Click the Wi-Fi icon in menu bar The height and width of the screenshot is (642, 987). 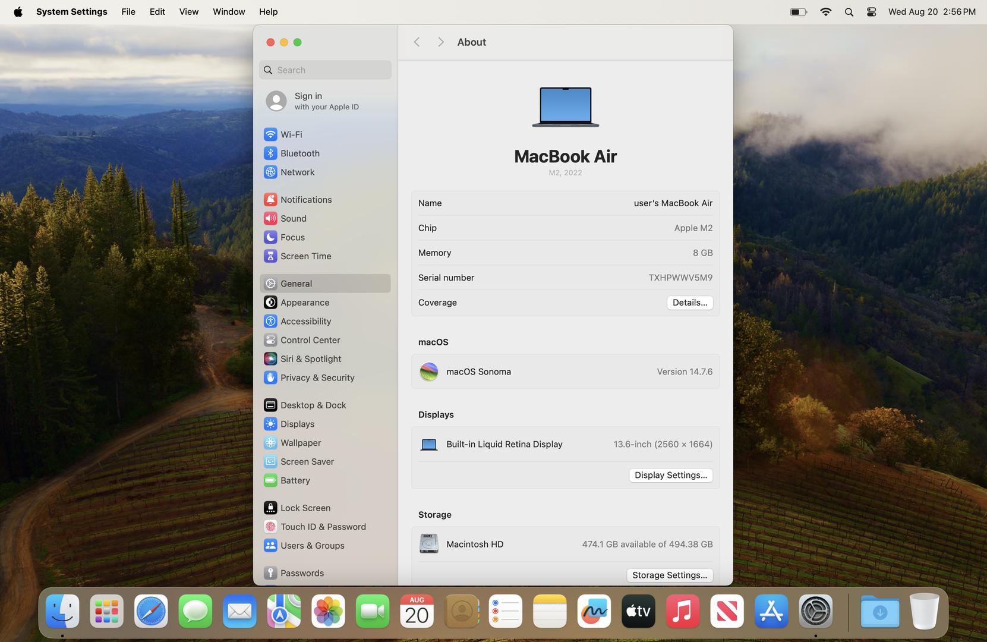825,12
